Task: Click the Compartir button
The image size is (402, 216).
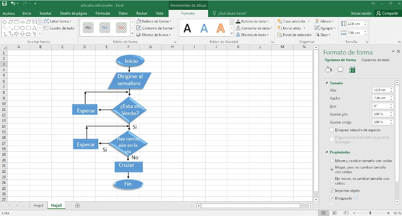Action: pos(387,13)
